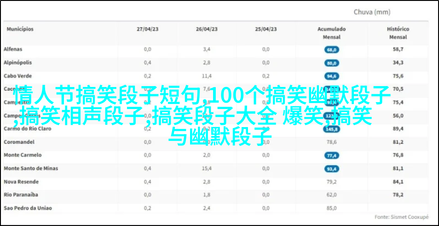
Task: Select the Alfenas row name
Action: 13,49
